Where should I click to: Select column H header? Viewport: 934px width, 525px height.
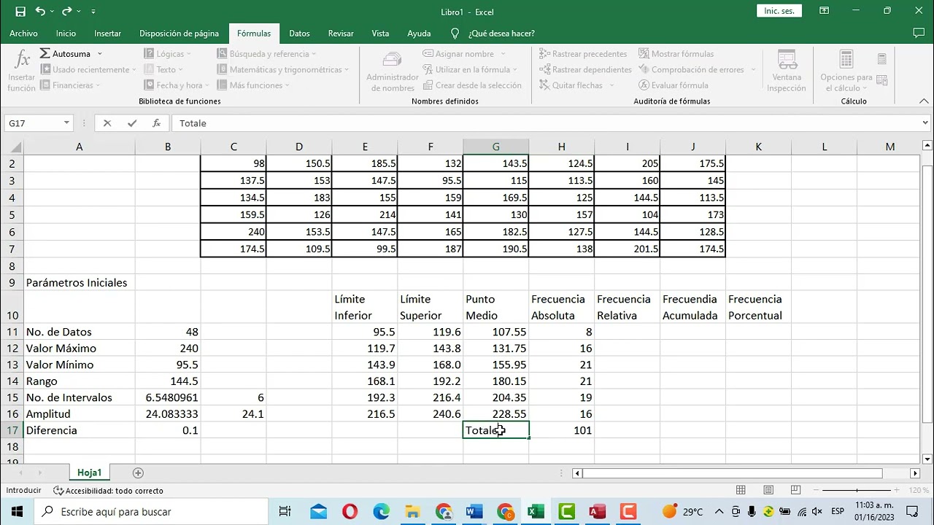(x=561, y=147)
